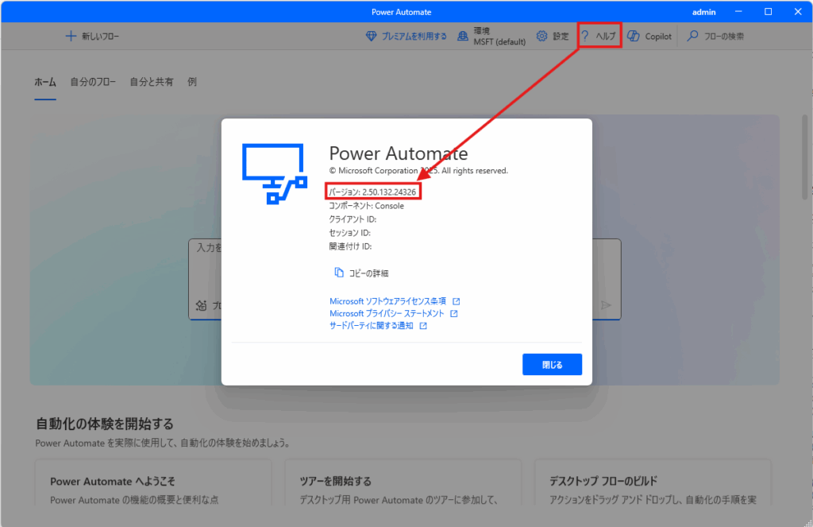The height and width of the screenshot is (527, 813).
Task: Click the フローの検索 search field
Action: pyautogui.click(x=724, y=37)
